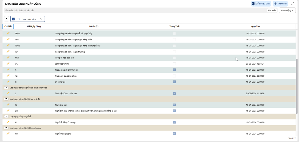Image resolution: width=299 pixels, height=142 pixels.
Task: Click the code cell BH
Action: [x=16, y=111]
